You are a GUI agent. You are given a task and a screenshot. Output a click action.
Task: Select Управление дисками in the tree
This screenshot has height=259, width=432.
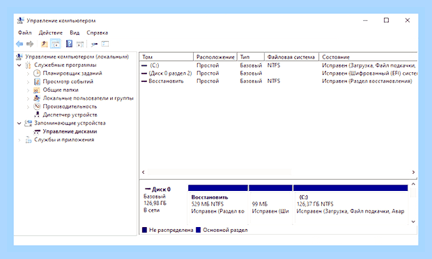point(70,131)
